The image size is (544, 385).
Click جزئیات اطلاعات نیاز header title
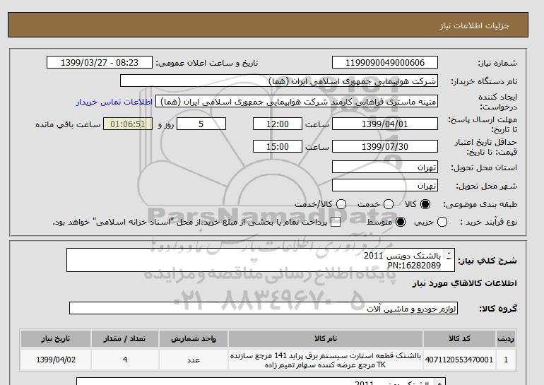474,25
